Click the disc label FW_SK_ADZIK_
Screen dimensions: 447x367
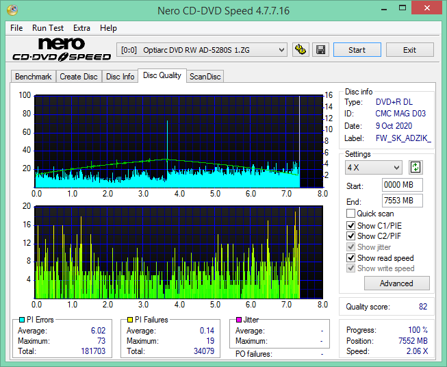(403, 138)
